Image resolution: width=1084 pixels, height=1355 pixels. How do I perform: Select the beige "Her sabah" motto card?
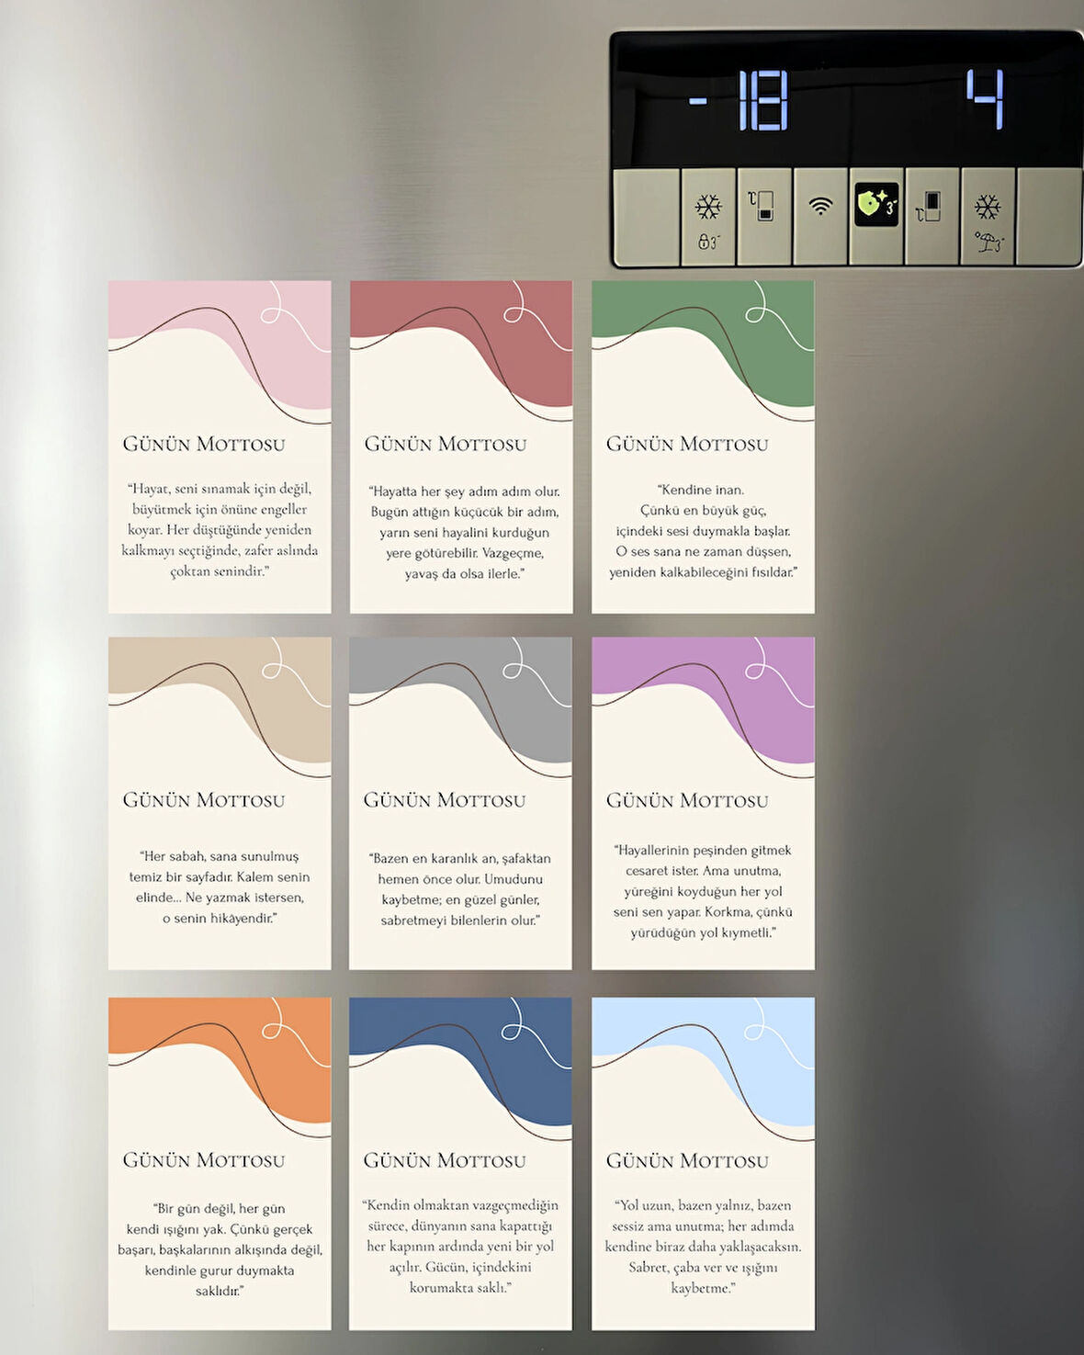tap(220, 803)
